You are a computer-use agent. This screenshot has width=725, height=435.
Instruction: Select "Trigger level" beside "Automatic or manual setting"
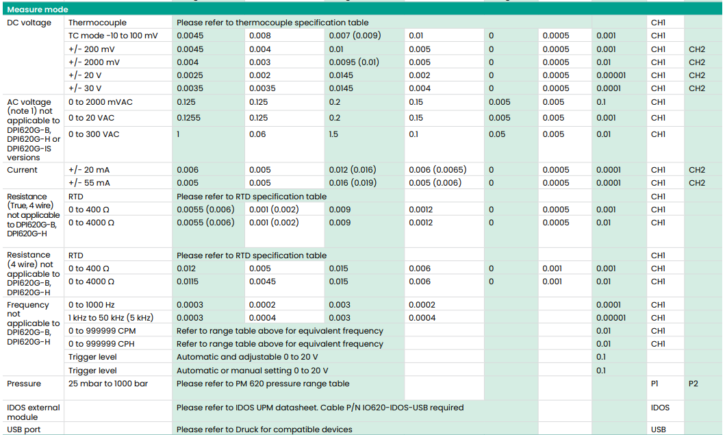(x=92, y=371)
